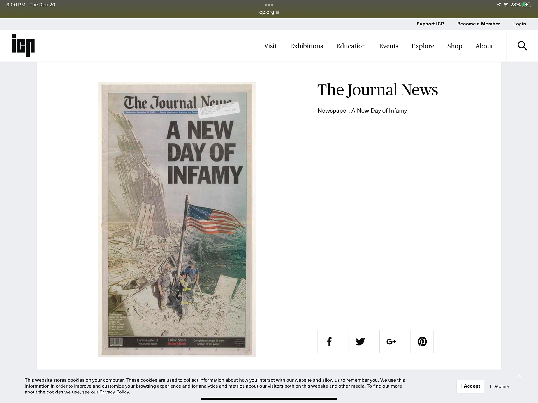
Task: Open the Visit menu
Action: [270, 46]
